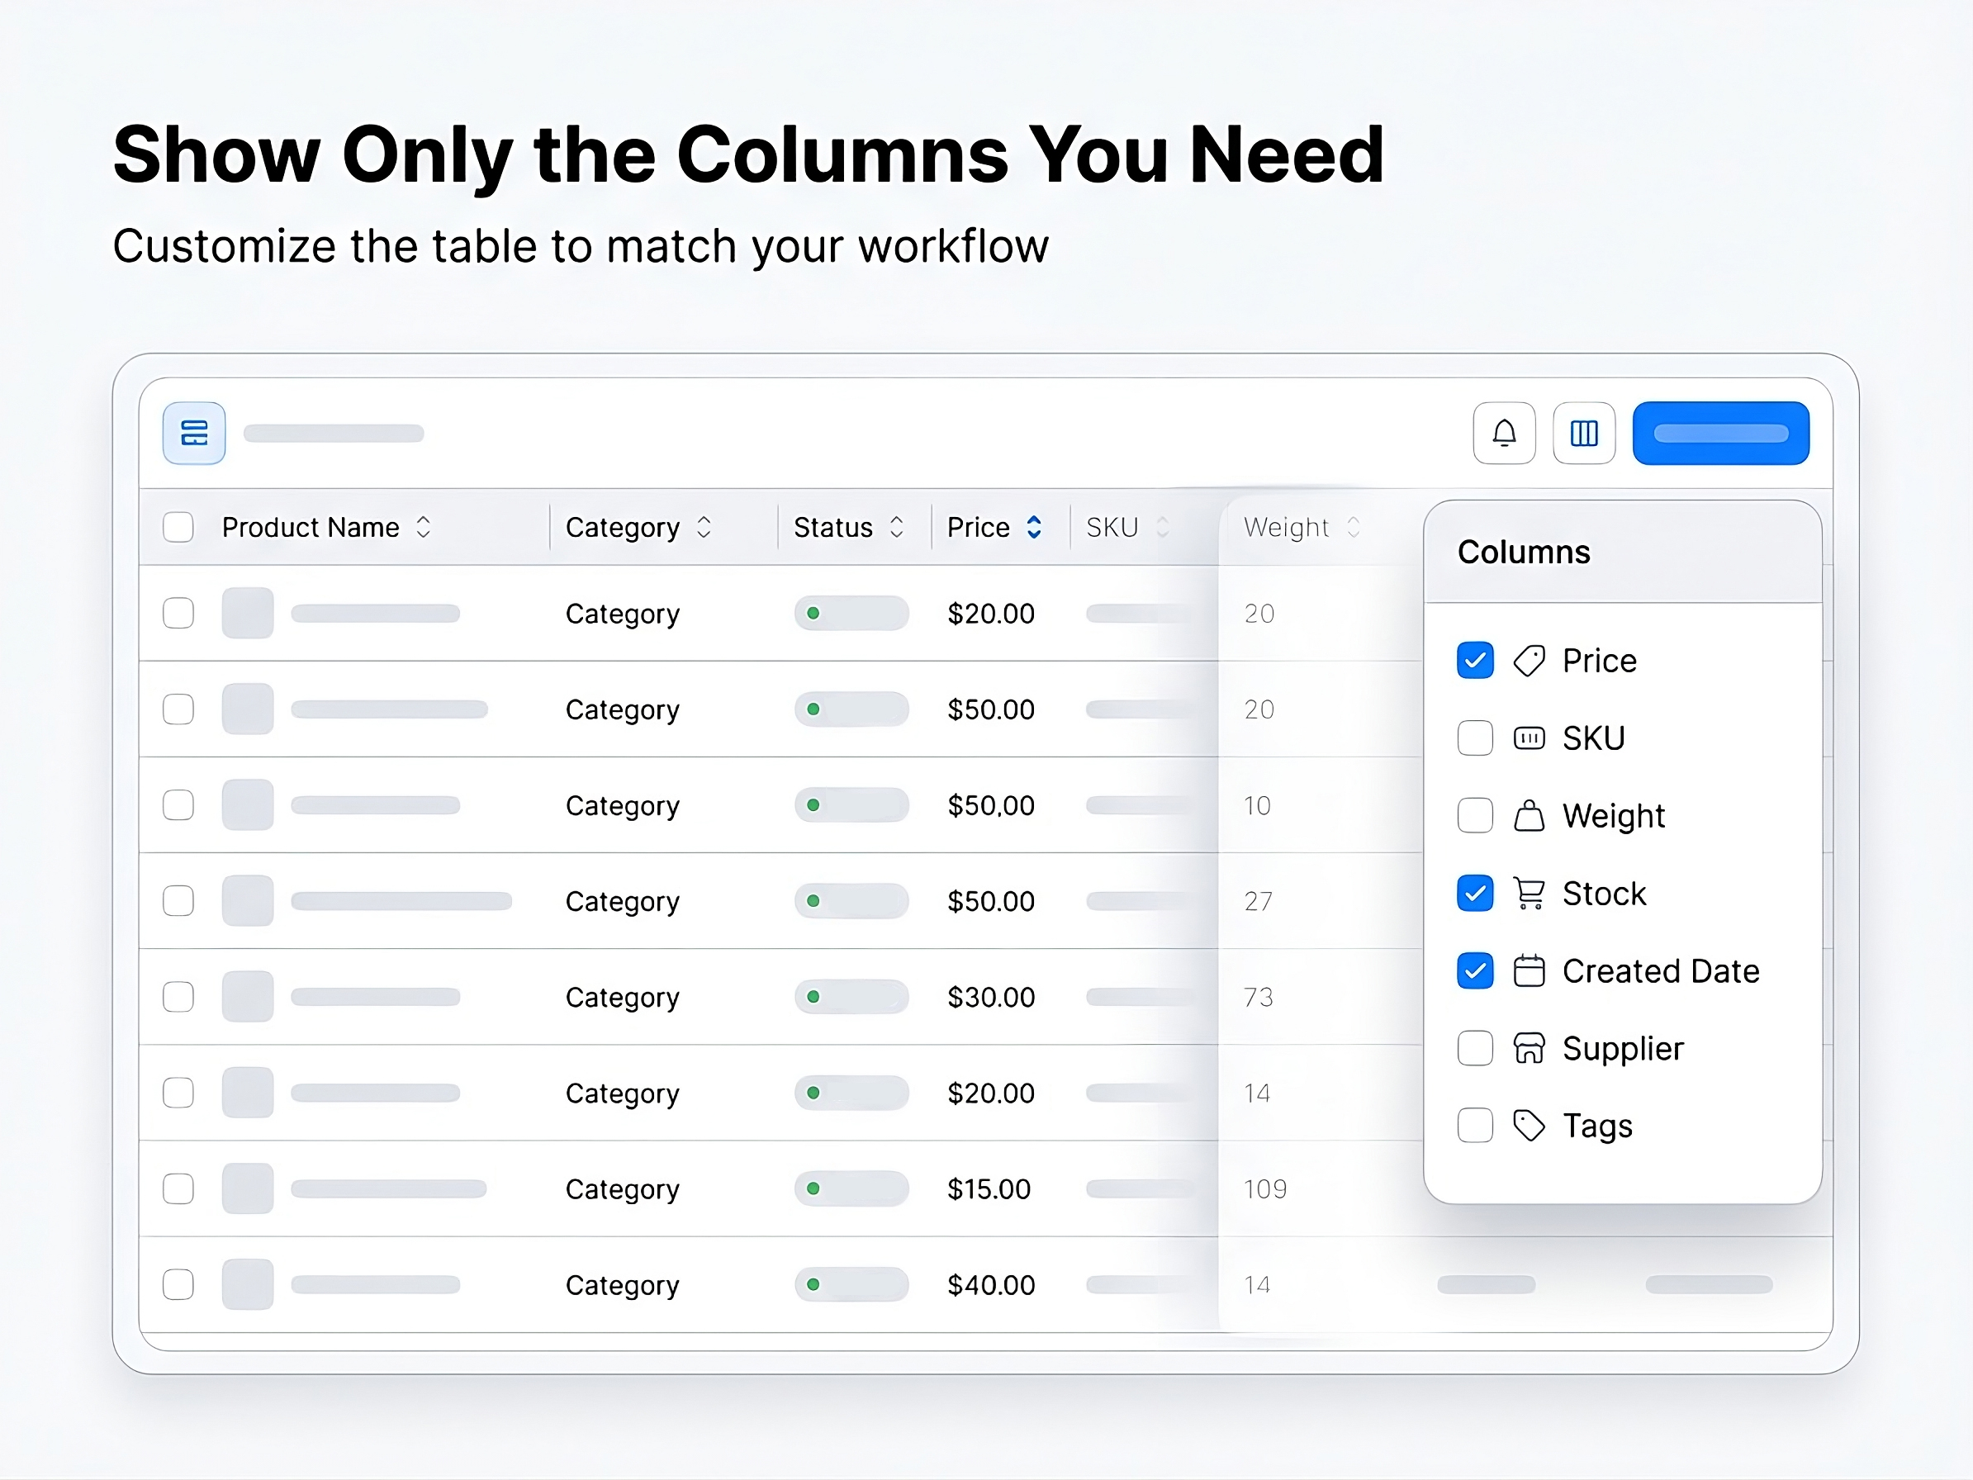Click the price tag icon beside Price
This screenshot has height=1480, width=1973.
click(1529, 661)
